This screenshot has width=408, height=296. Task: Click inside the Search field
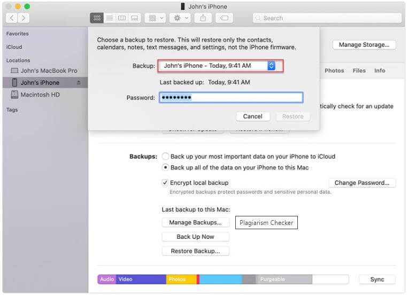[x=327, y=18]
